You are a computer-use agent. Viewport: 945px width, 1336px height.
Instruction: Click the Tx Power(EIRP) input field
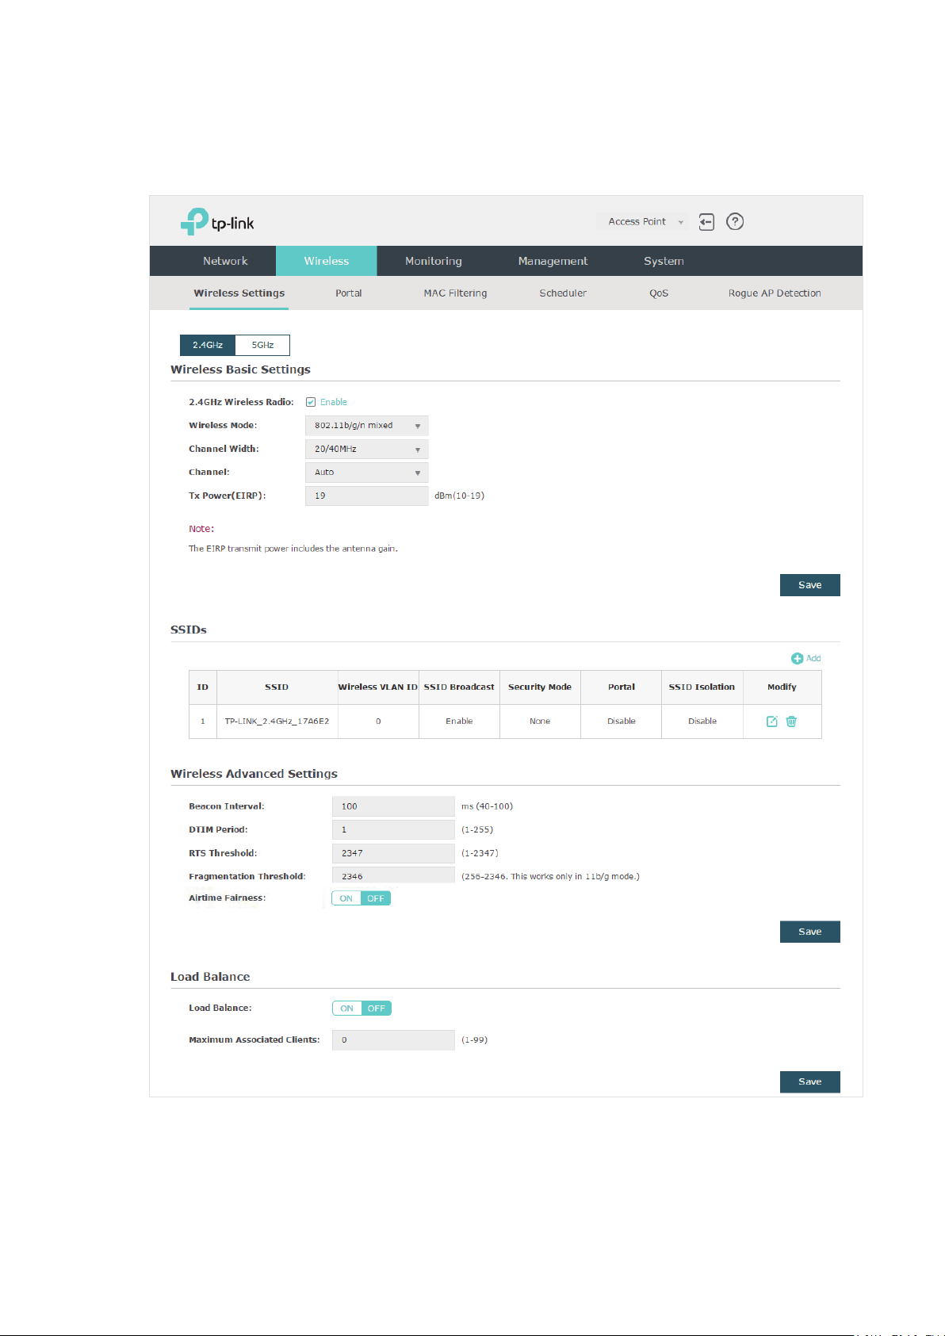[366, 496]
